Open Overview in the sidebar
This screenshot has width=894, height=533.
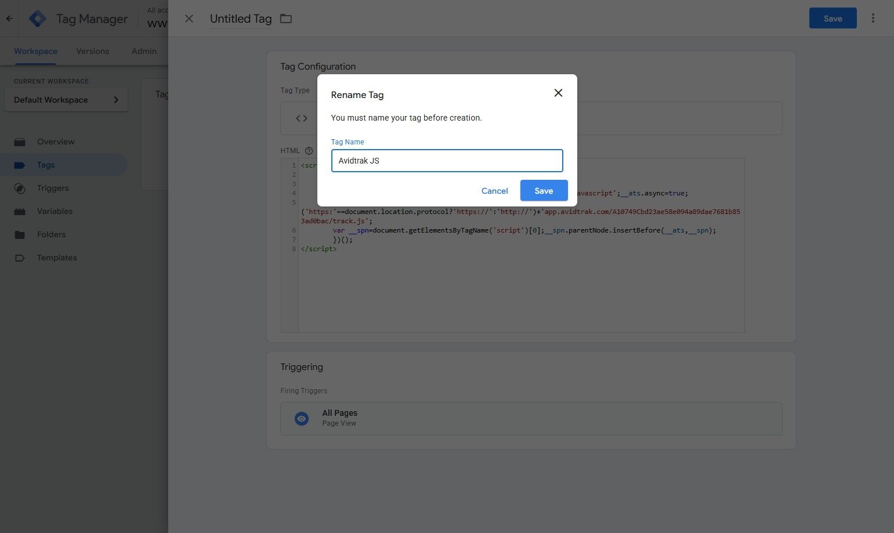coord(64,142)
